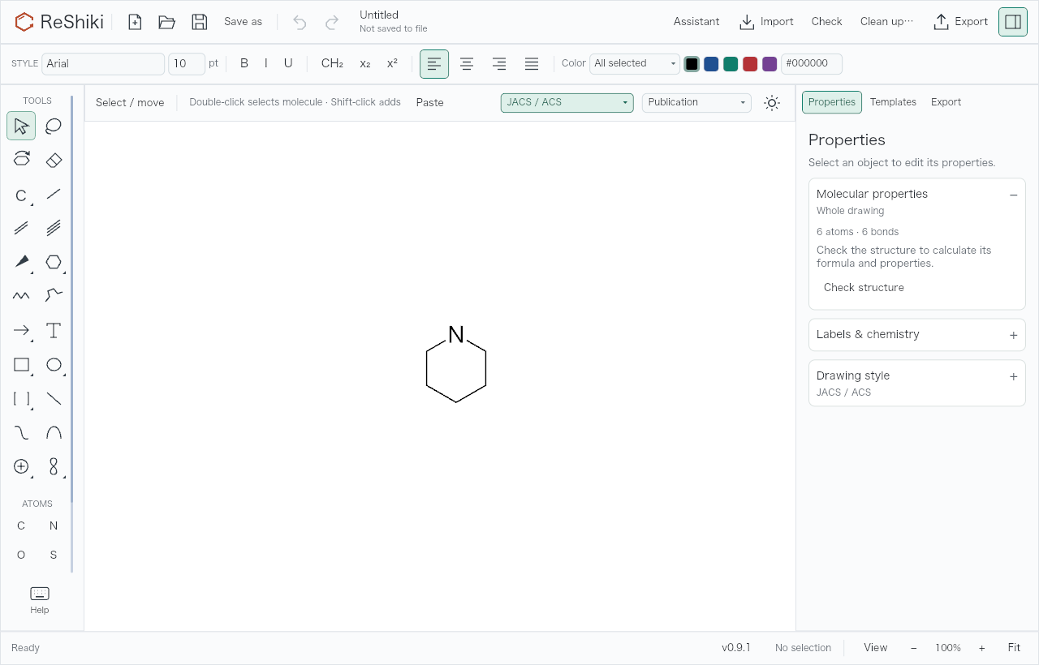Viewport: 1039px width, 665px height.
Task: Right-align the text
Action: click(499, 64)
